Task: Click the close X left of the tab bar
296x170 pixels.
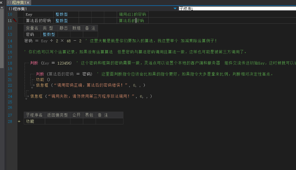Action: click(x=2, y=2)
